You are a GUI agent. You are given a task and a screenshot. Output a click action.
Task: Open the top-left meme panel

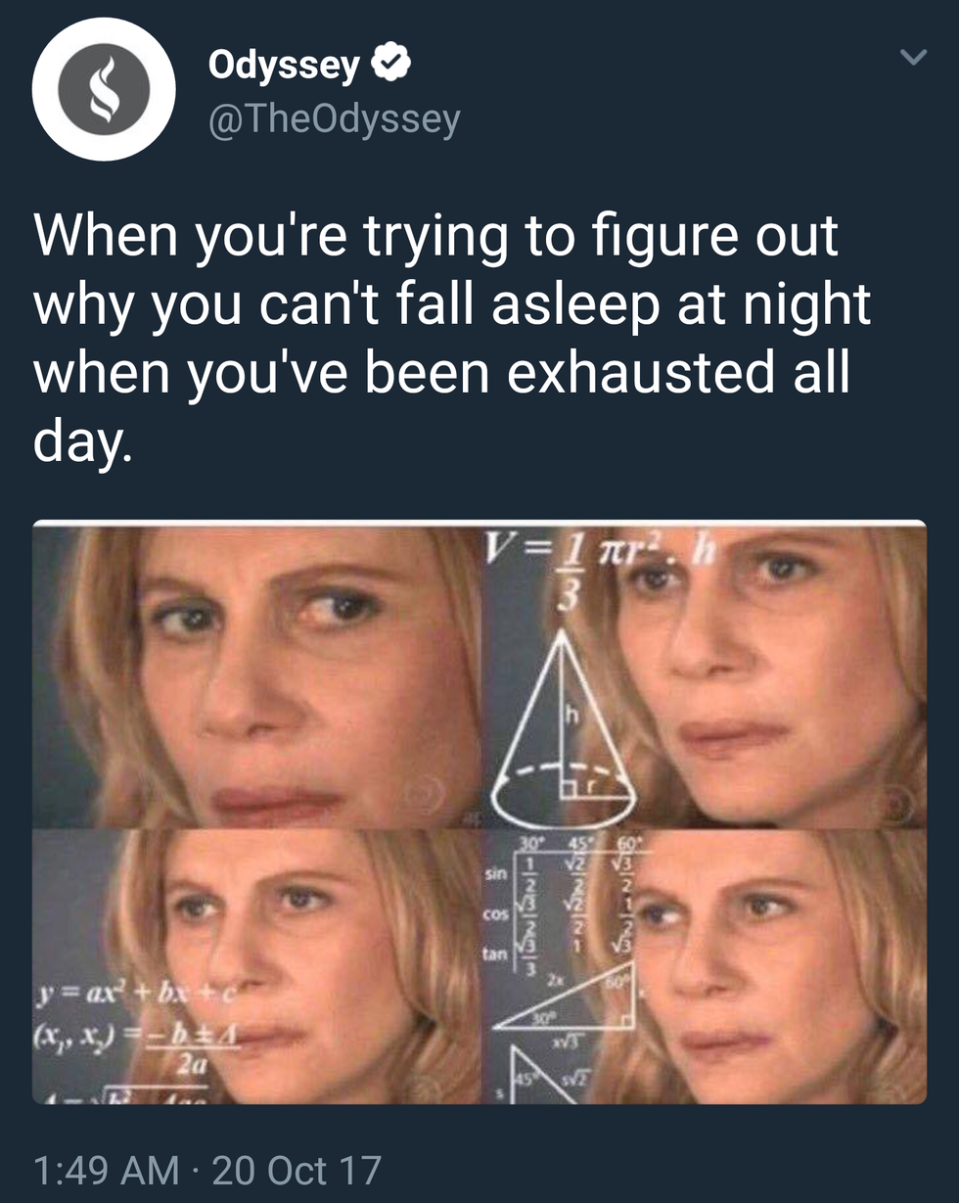click(x=257, y=675)
